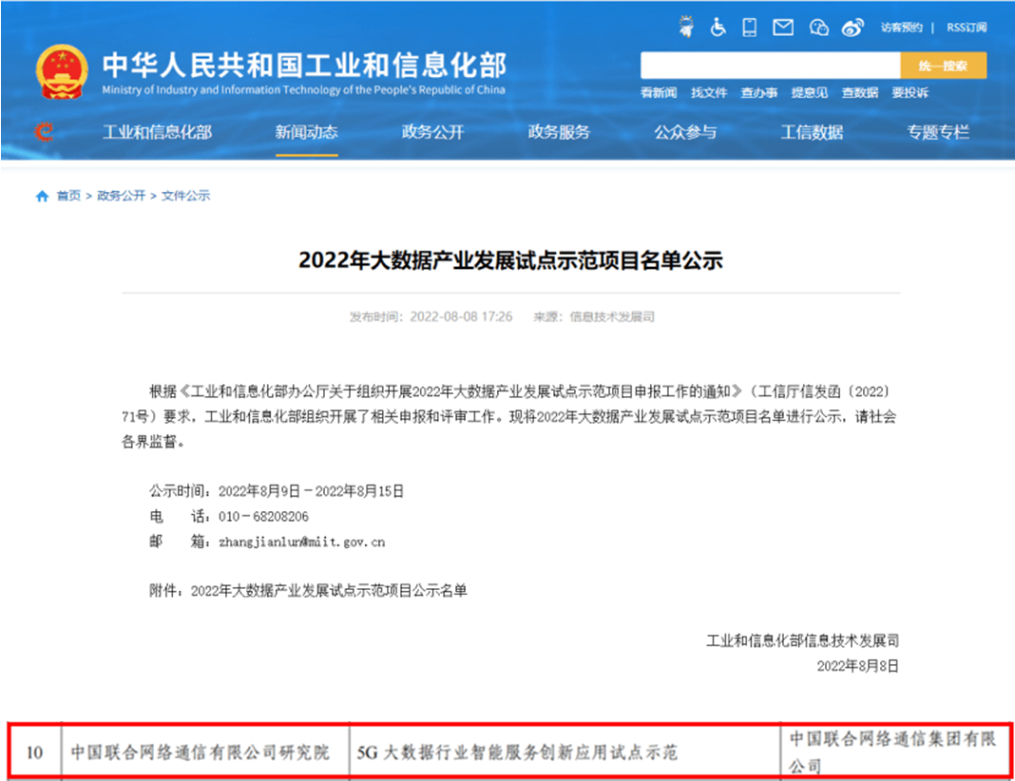Go to 工信数据 in navigation bar

pyautogui.click(x=812, y=132)
